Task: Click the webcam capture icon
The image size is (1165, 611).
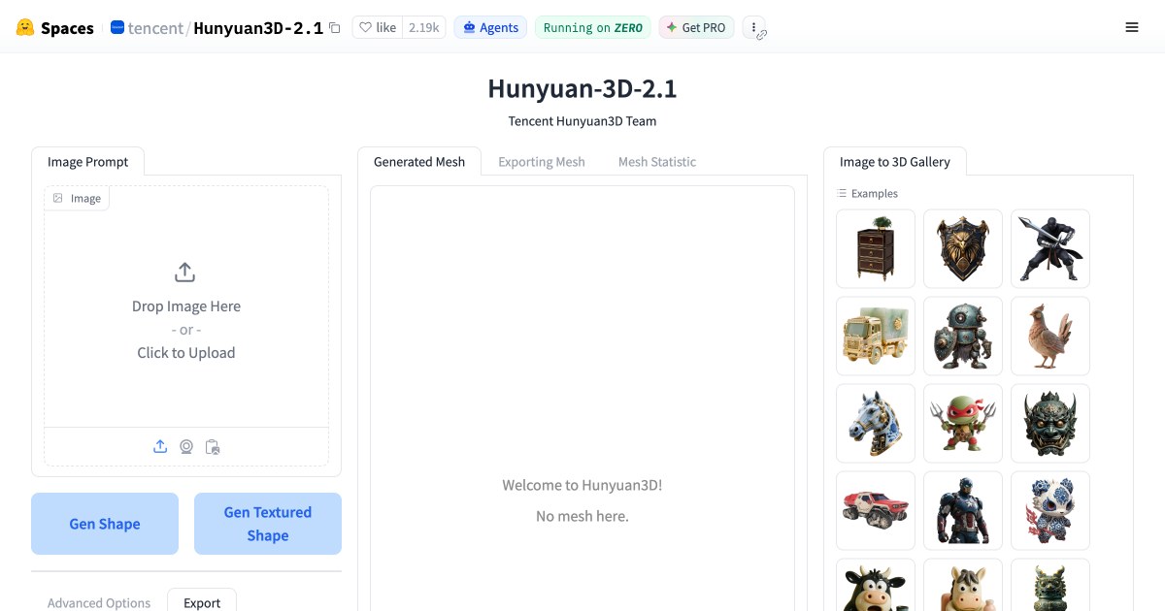Action: click(x=186, y=447)
